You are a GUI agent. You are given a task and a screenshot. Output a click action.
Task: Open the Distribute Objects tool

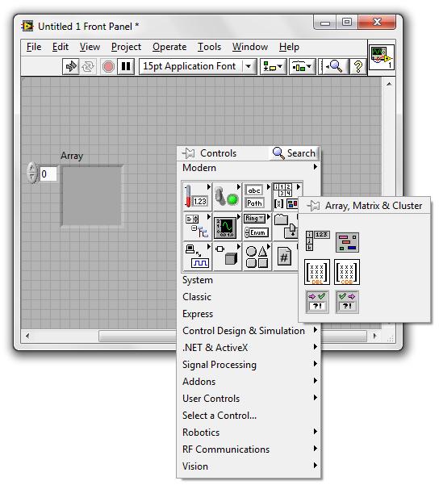302,66
